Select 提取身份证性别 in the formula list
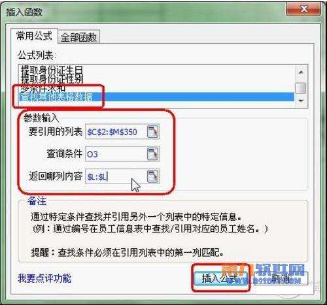This screenshot has width=327, height=305. 52,79
